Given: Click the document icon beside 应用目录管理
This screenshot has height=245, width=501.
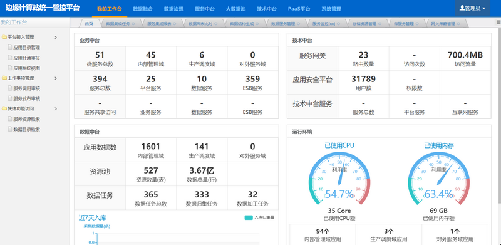Looking at the screenshot, I should 10,48.
